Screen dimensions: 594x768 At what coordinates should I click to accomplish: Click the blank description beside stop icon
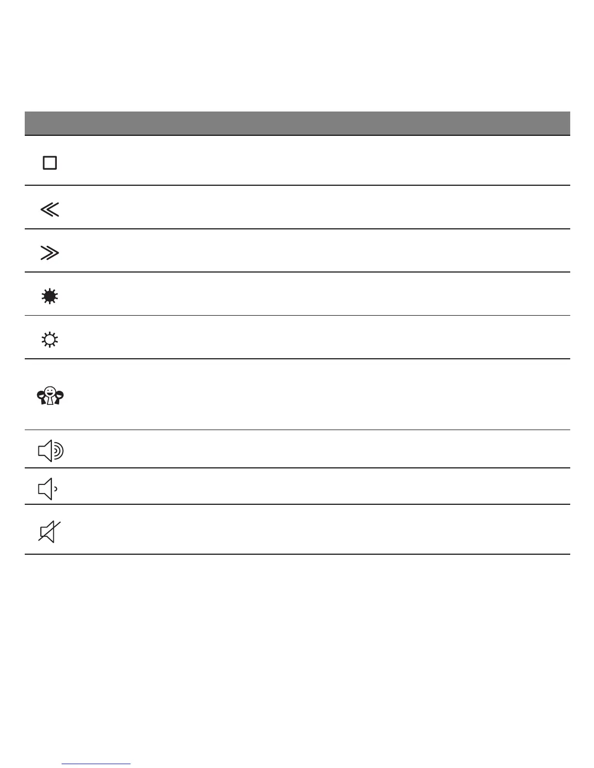[322, 160]
